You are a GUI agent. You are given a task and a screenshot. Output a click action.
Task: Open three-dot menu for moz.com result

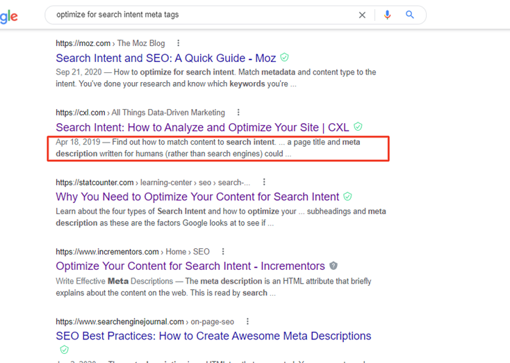(179, 43)
